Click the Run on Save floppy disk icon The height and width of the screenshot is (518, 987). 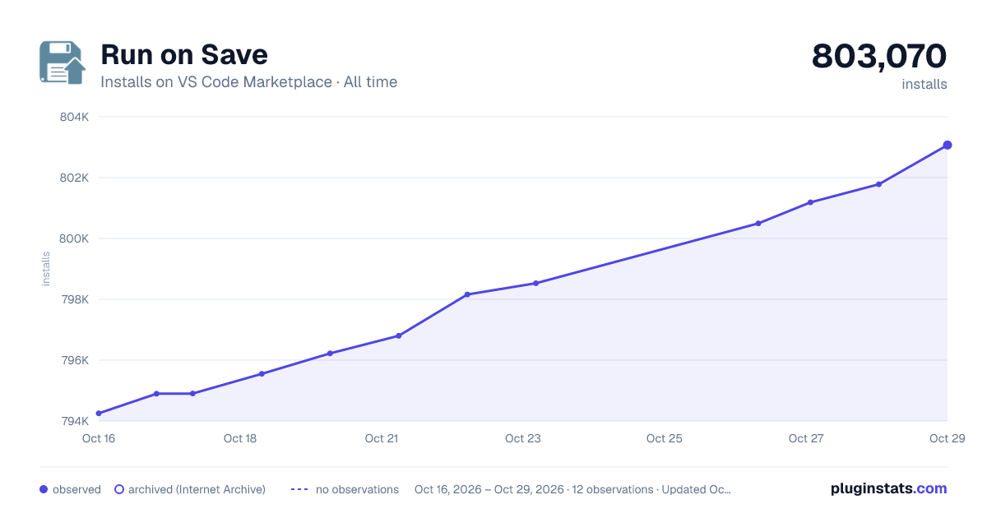(63, 62)
